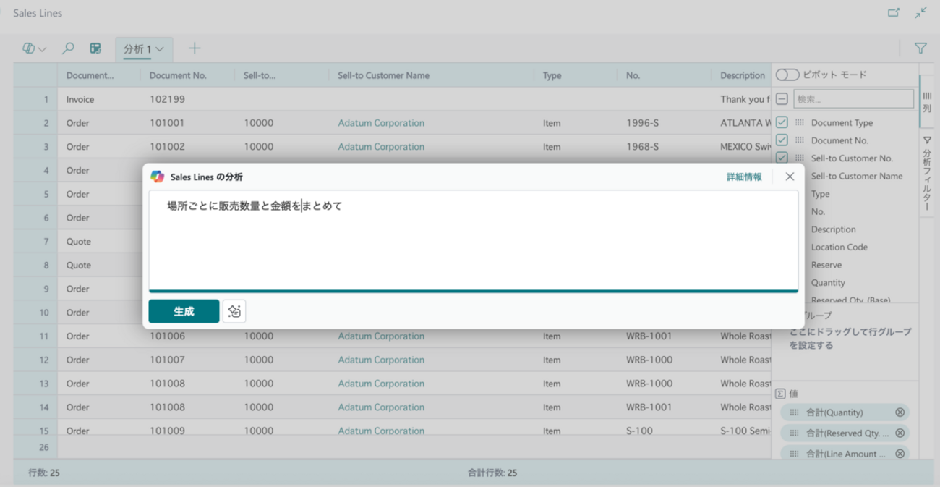Uncheck the Document No. column checkbox
Screen dimensions: 940x487
[x=782, y=140]
